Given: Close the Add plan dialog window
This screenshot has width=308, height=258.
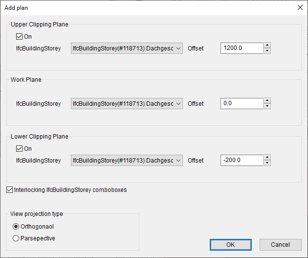Looking at the screenshot, I should click(x=300, y=7).
